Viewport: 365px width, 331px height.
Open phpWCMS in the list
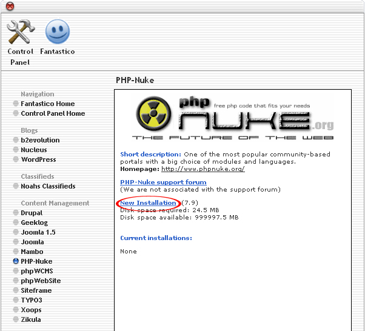coord(37,271)
